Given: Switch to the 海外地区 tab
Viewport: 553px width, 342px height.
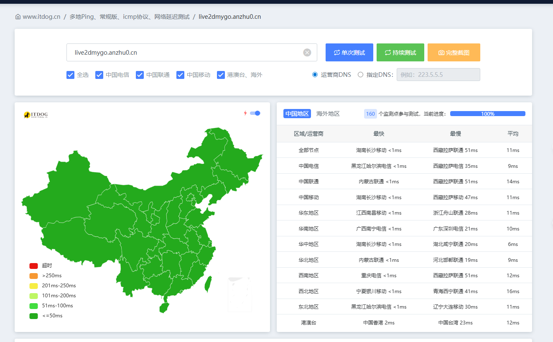Looking at the screenshot, I should [x=328, y=114].
